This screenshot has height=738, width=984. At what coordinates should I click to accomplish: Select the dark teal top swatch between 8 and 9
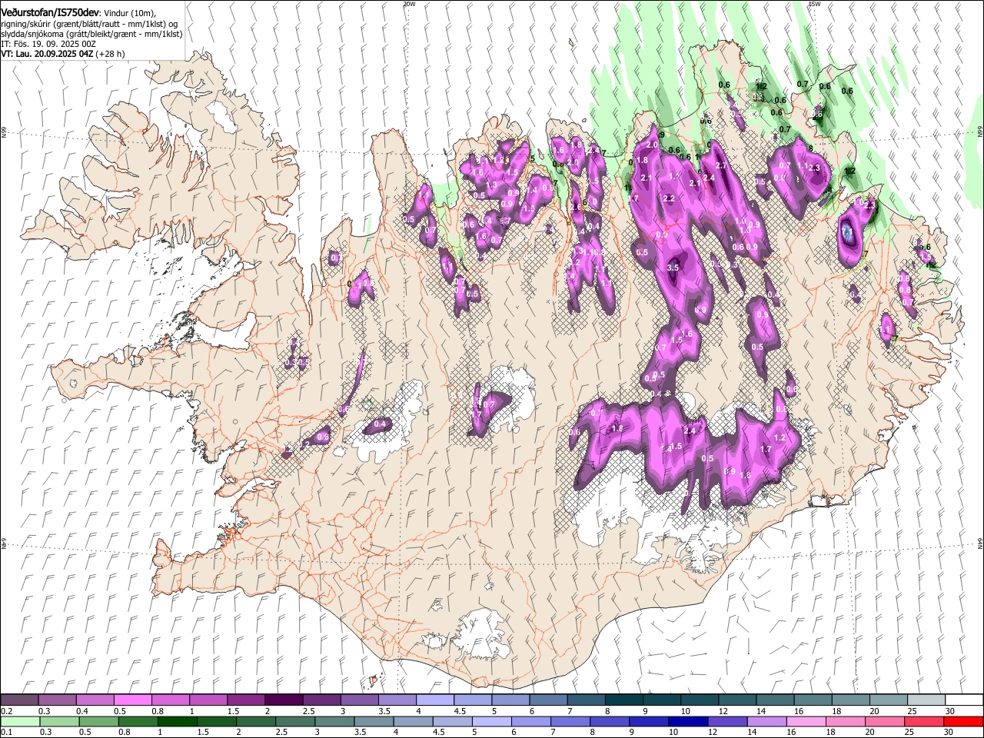623,700
